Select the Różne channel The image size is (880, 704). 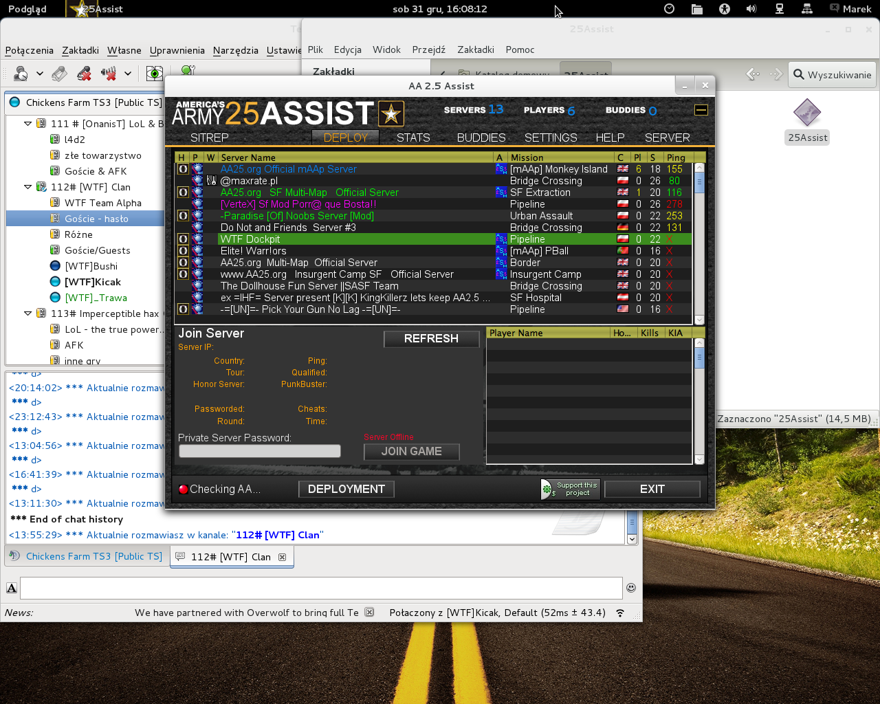tap(78, 234)
